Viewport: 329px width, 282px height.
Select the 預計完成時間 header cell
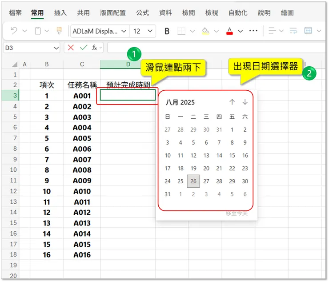tap(128, 85)
